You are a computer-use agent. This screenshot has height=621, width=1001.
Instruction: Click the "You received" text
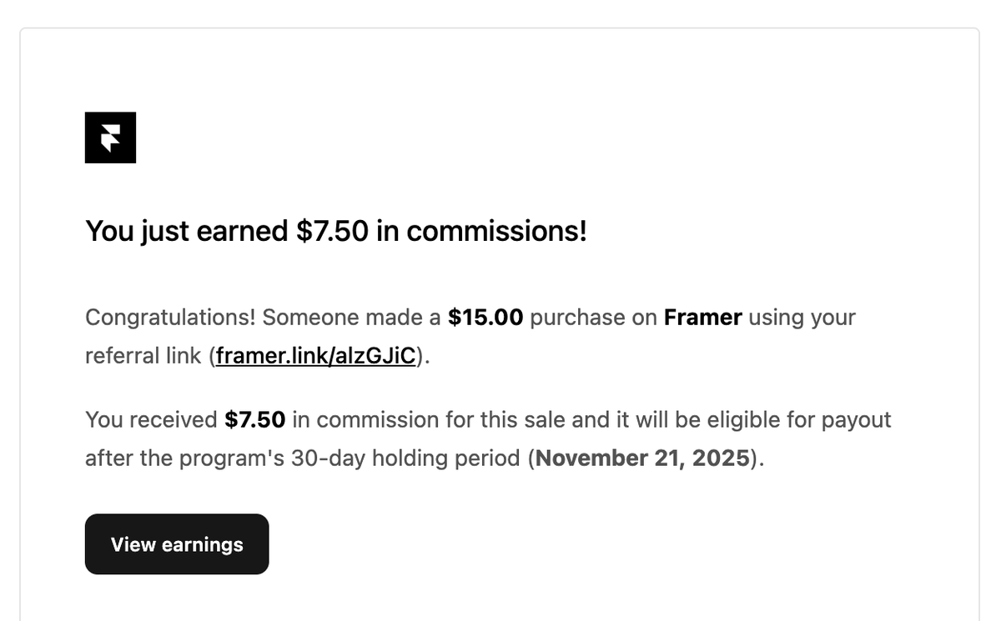(151, 419)
